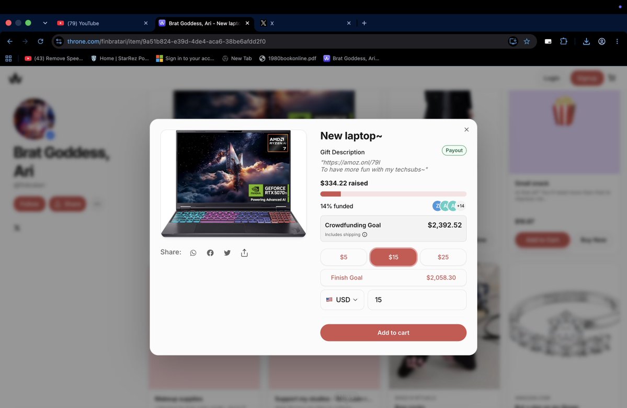This screenshot has width=627, height=408.
Task: Share the gift on Twitter
Action: tap(227, 253)
